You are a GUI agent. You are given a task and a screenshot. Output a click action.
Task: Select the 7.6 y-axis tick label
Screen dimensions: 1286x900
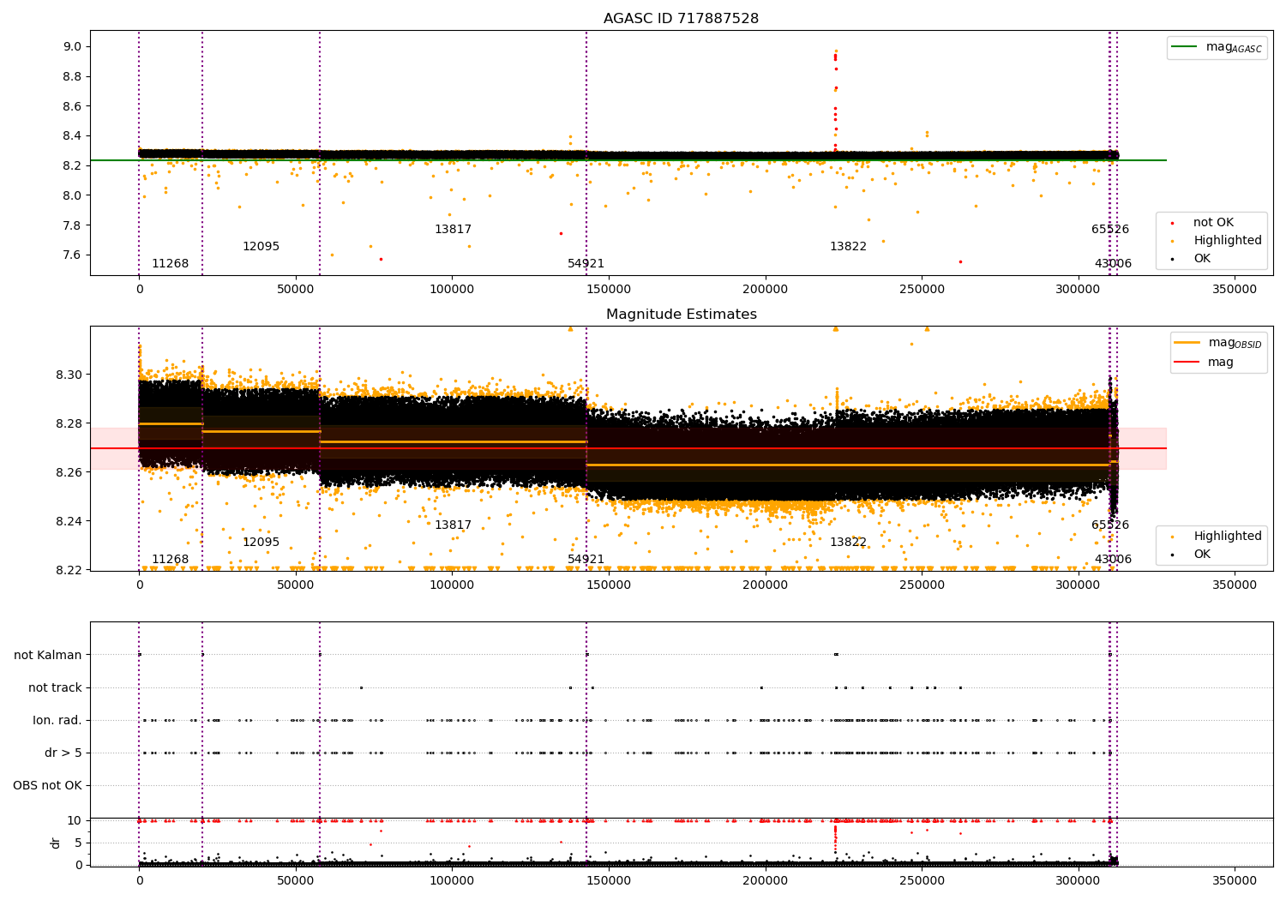pos(73,255)
